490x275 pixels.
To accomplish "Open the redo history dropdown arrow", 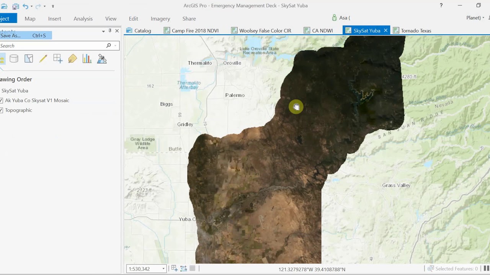I will point(44,6).
